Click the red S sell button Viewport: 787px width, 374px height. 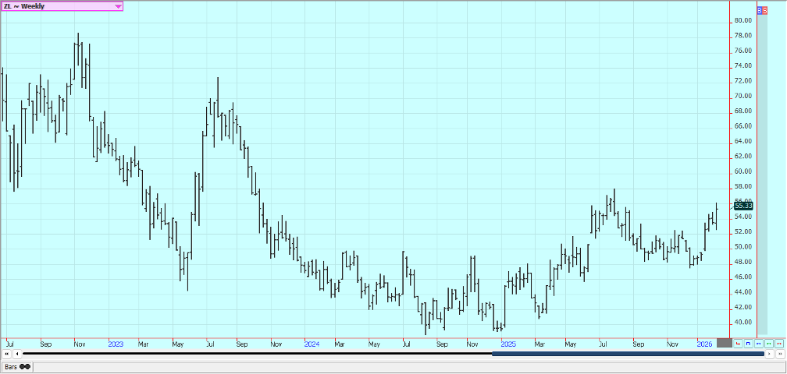pos(764,9)
